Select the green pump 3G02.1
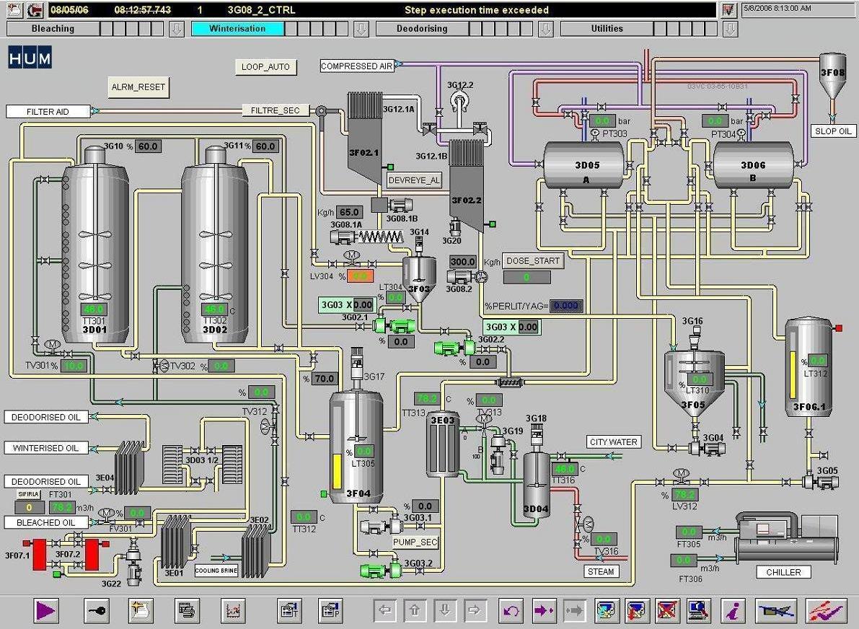The image size is (859, 629). (394, 326)
